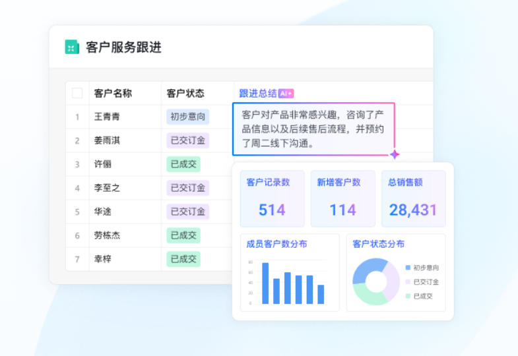Image resolution: width=518 pixels, height=356 pixels.
Task: Click the customer name 劳栋杰
Action: click(x=107, y=235)
